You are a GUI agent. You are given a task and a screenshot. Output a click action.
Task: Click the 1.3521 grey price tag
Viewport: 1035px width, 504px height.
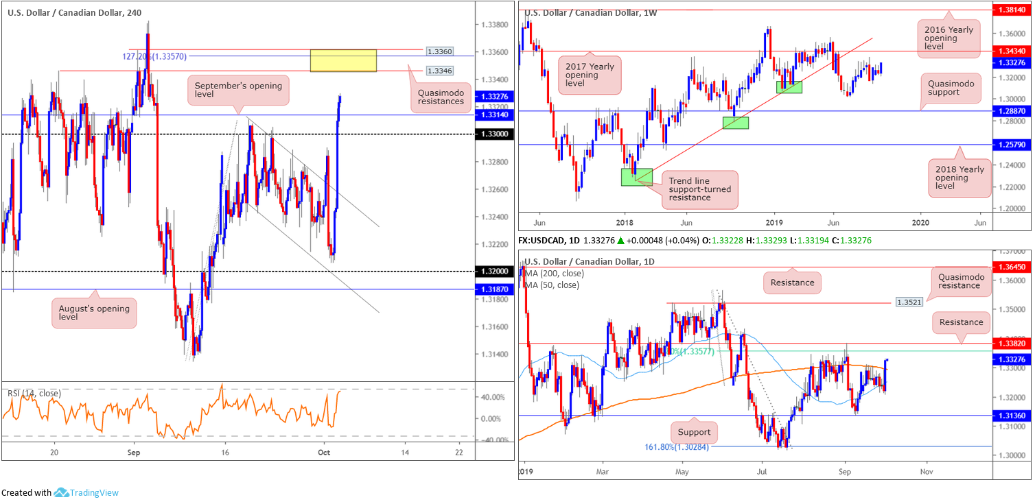(908, 302)
